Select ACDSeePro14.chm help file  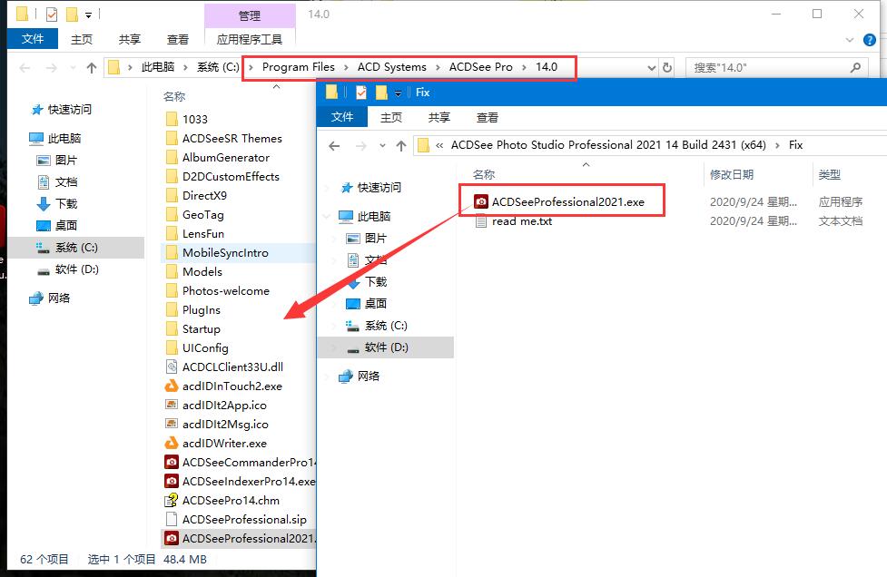[x=222, y=501]
